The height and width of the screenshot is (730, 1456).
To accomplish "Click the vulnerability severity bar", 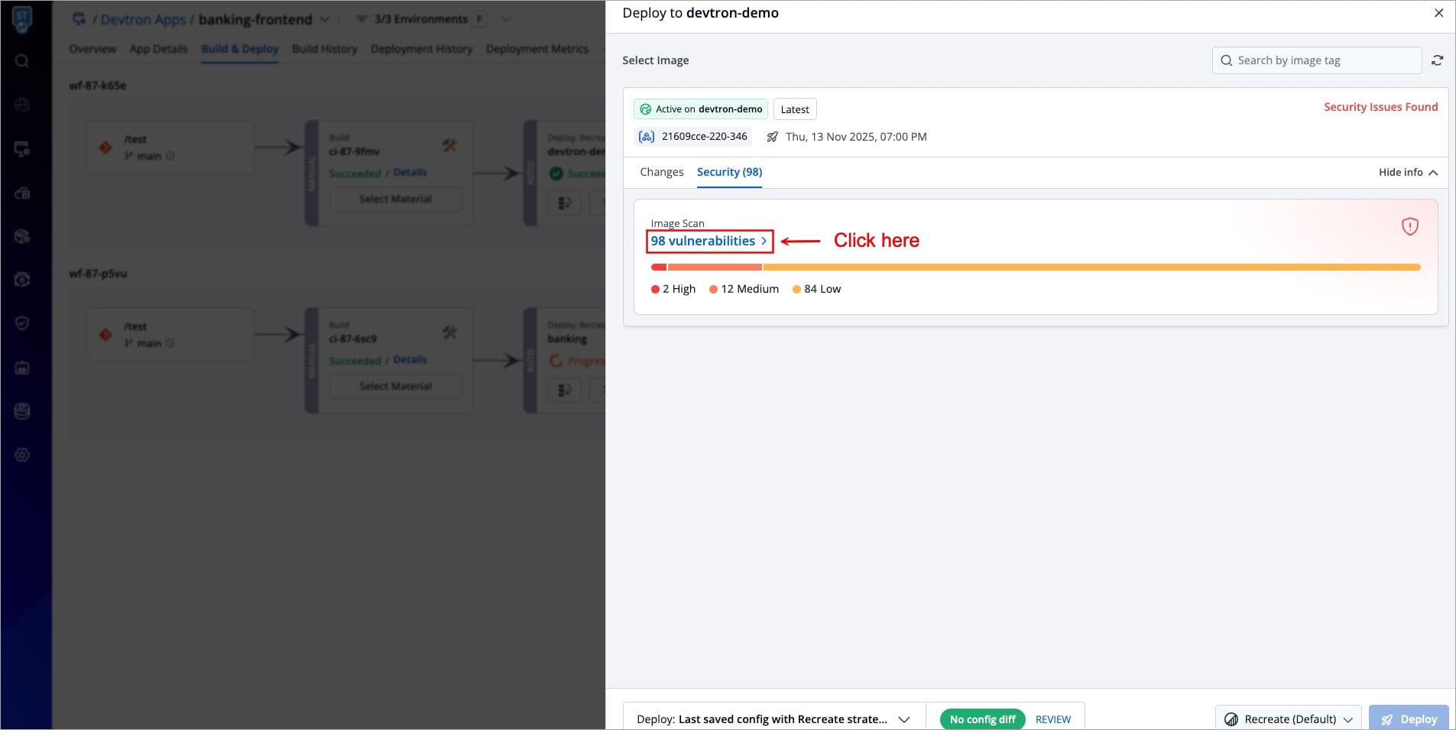I will [1035, 267].
